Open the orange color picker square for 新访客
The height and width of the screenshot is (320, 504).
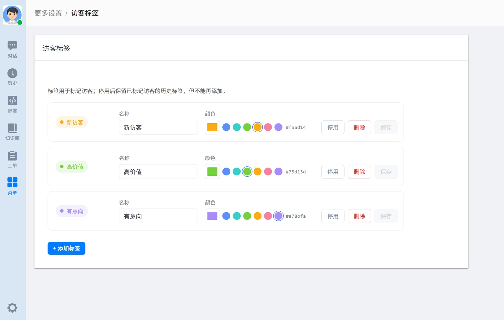212,127
